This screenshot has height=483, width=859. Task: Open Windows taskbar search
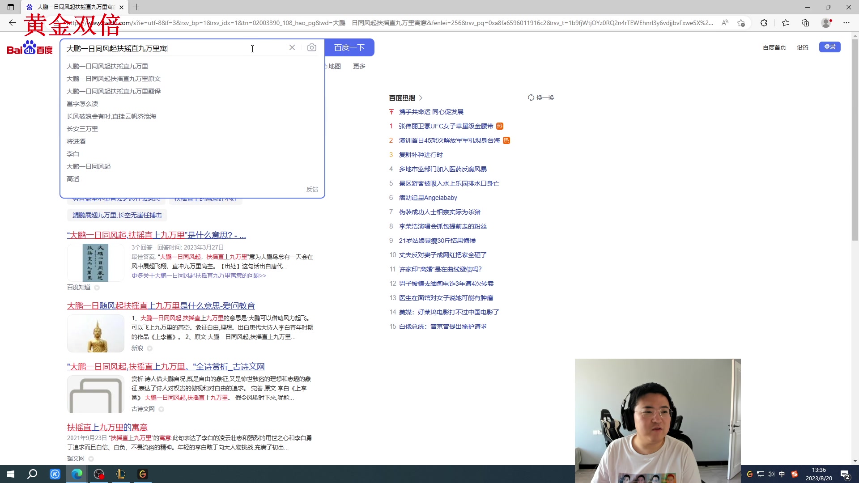point(32,474)
